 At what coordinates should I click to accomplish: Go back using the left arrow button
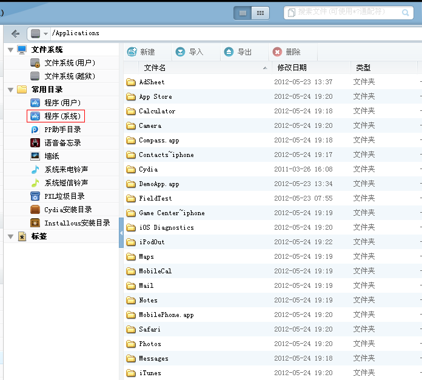15,34
